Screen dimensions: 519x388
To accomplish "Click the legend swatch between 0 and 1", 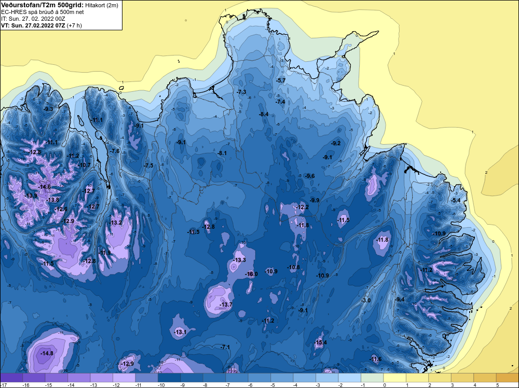I will tap(394, 378).
